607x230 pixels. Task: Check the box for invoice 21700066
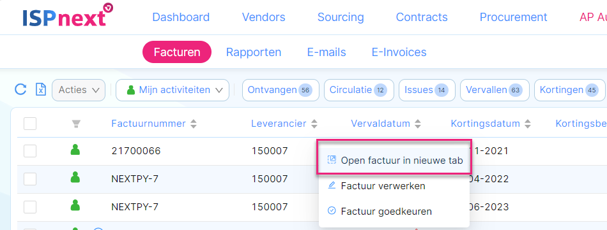[x=30, y=151]
